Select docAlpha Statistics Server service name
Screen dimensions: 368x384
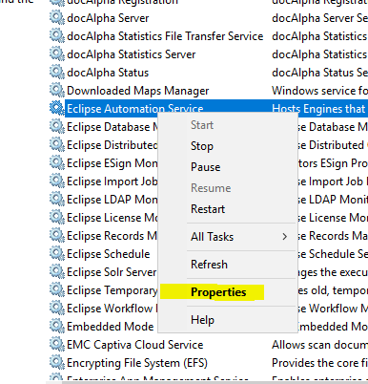click(131, 54)
